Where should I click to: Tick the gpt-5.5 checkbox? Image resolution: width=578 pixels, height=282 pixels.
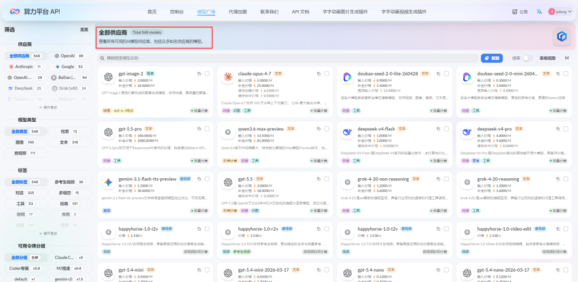pos(327,179)
